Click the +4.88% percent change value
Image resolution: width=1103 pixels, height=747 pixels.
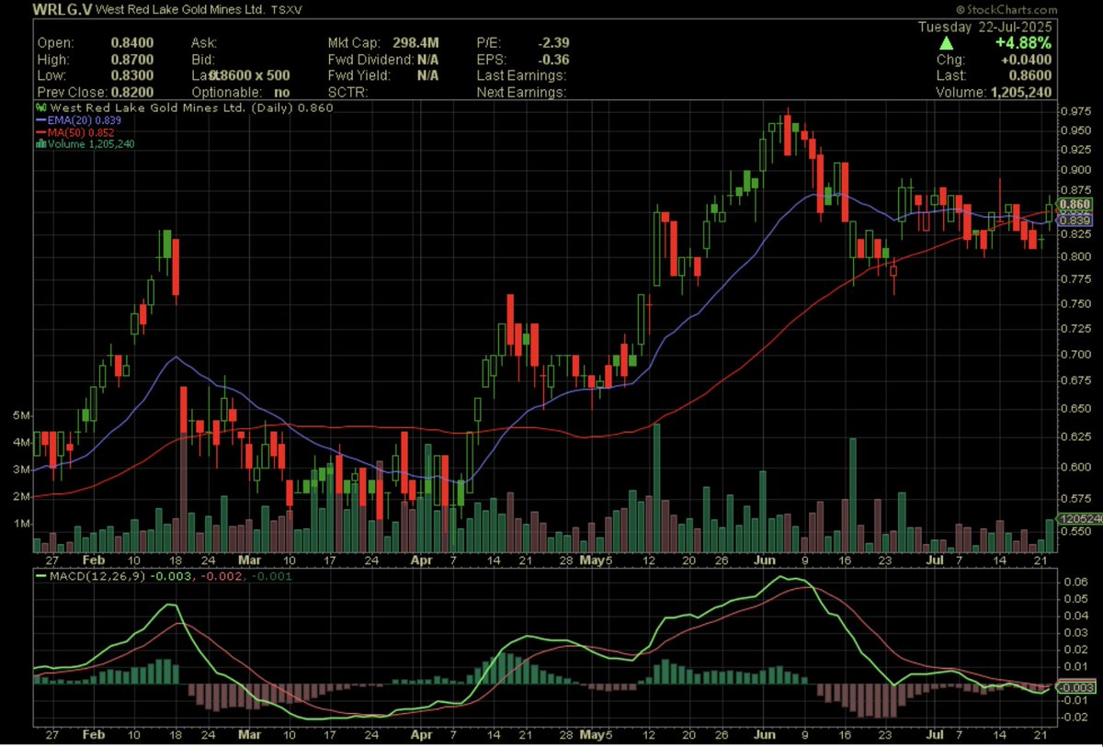[x=1026, y=42]
